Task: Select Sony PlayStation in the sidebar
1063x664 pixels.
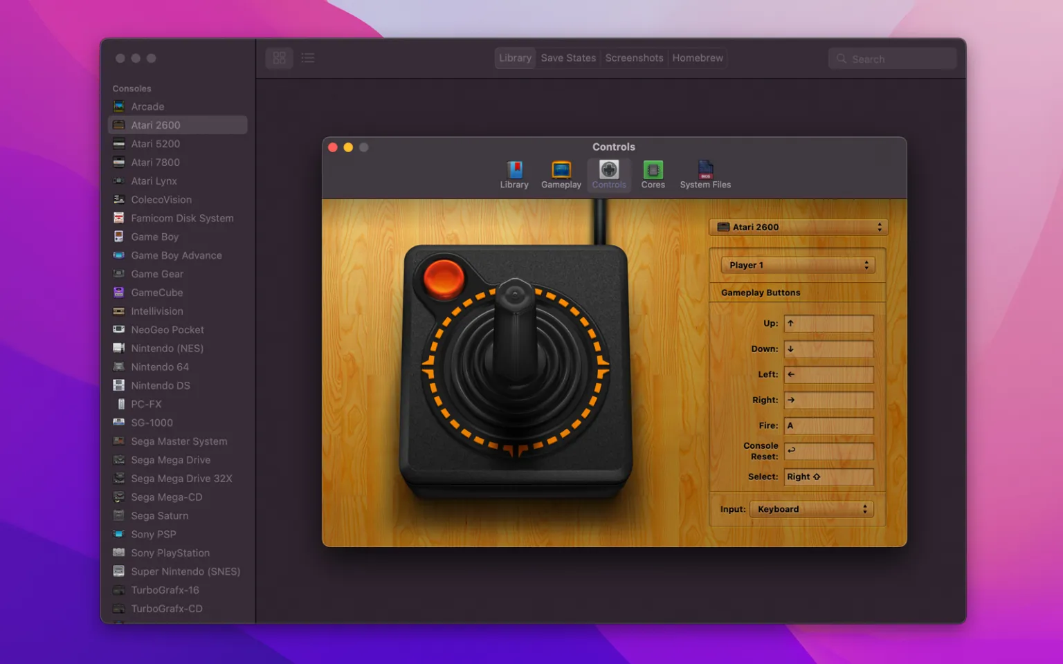Action: pyautogui.click(x=170, y=553)
